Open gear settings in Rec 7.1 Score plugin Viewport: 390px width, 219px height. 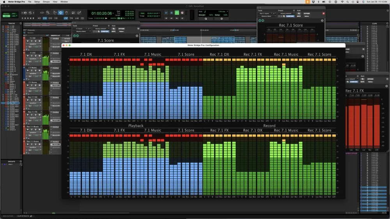point(322,21)
